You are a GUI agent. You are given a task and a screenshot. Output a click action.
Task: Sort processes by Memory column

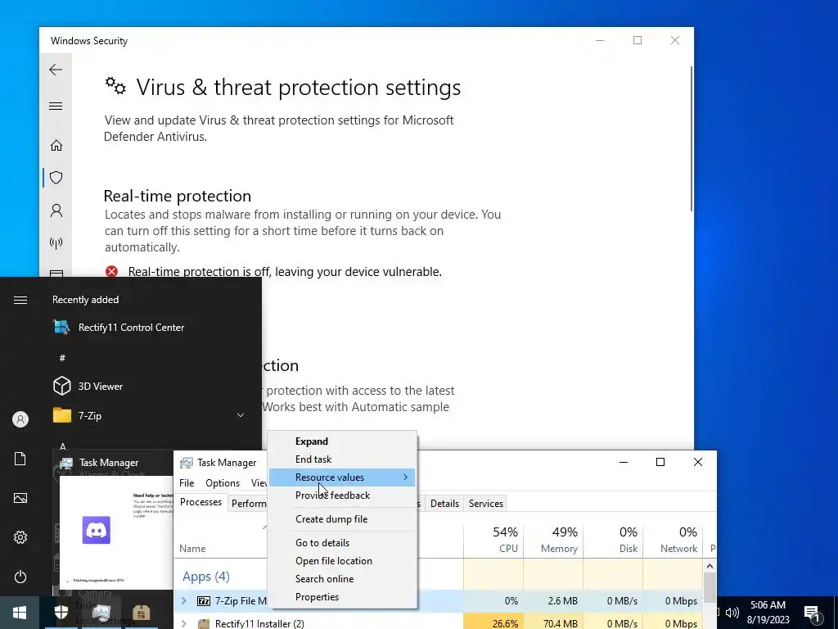coord(553,540)
